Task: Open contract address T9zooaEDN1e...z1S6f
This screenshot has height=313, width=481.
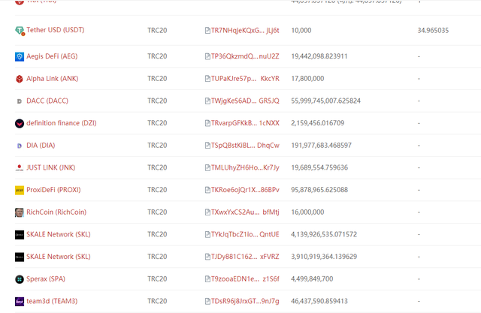Action: coord(245,279)
